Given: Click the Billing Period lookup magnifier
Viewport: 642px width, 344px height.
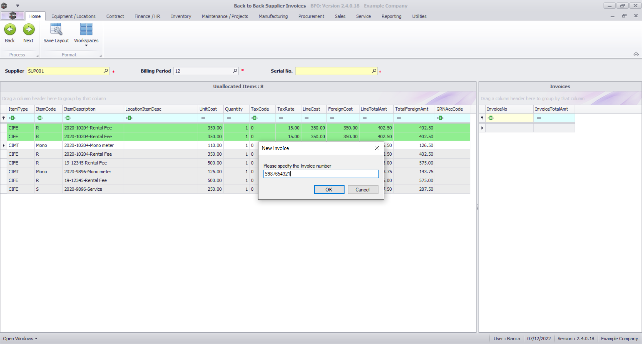Looking at the screenshot, I should pos(235,71).
